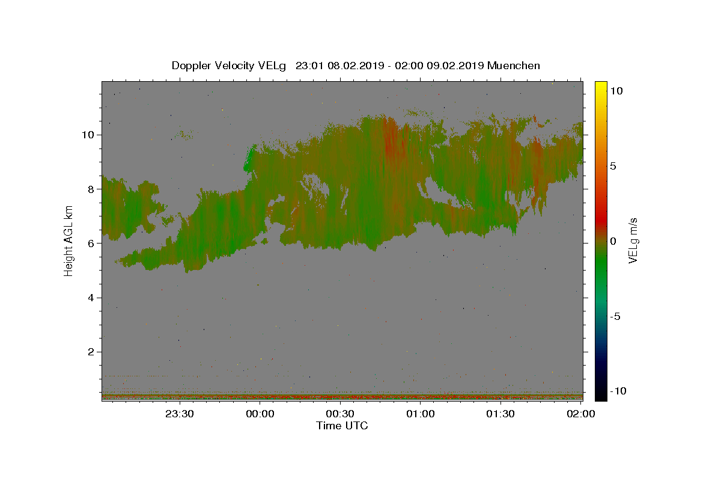Click the colorbar value '10' at top
Viewport: 721px width, 481px height.
point(616,91)
